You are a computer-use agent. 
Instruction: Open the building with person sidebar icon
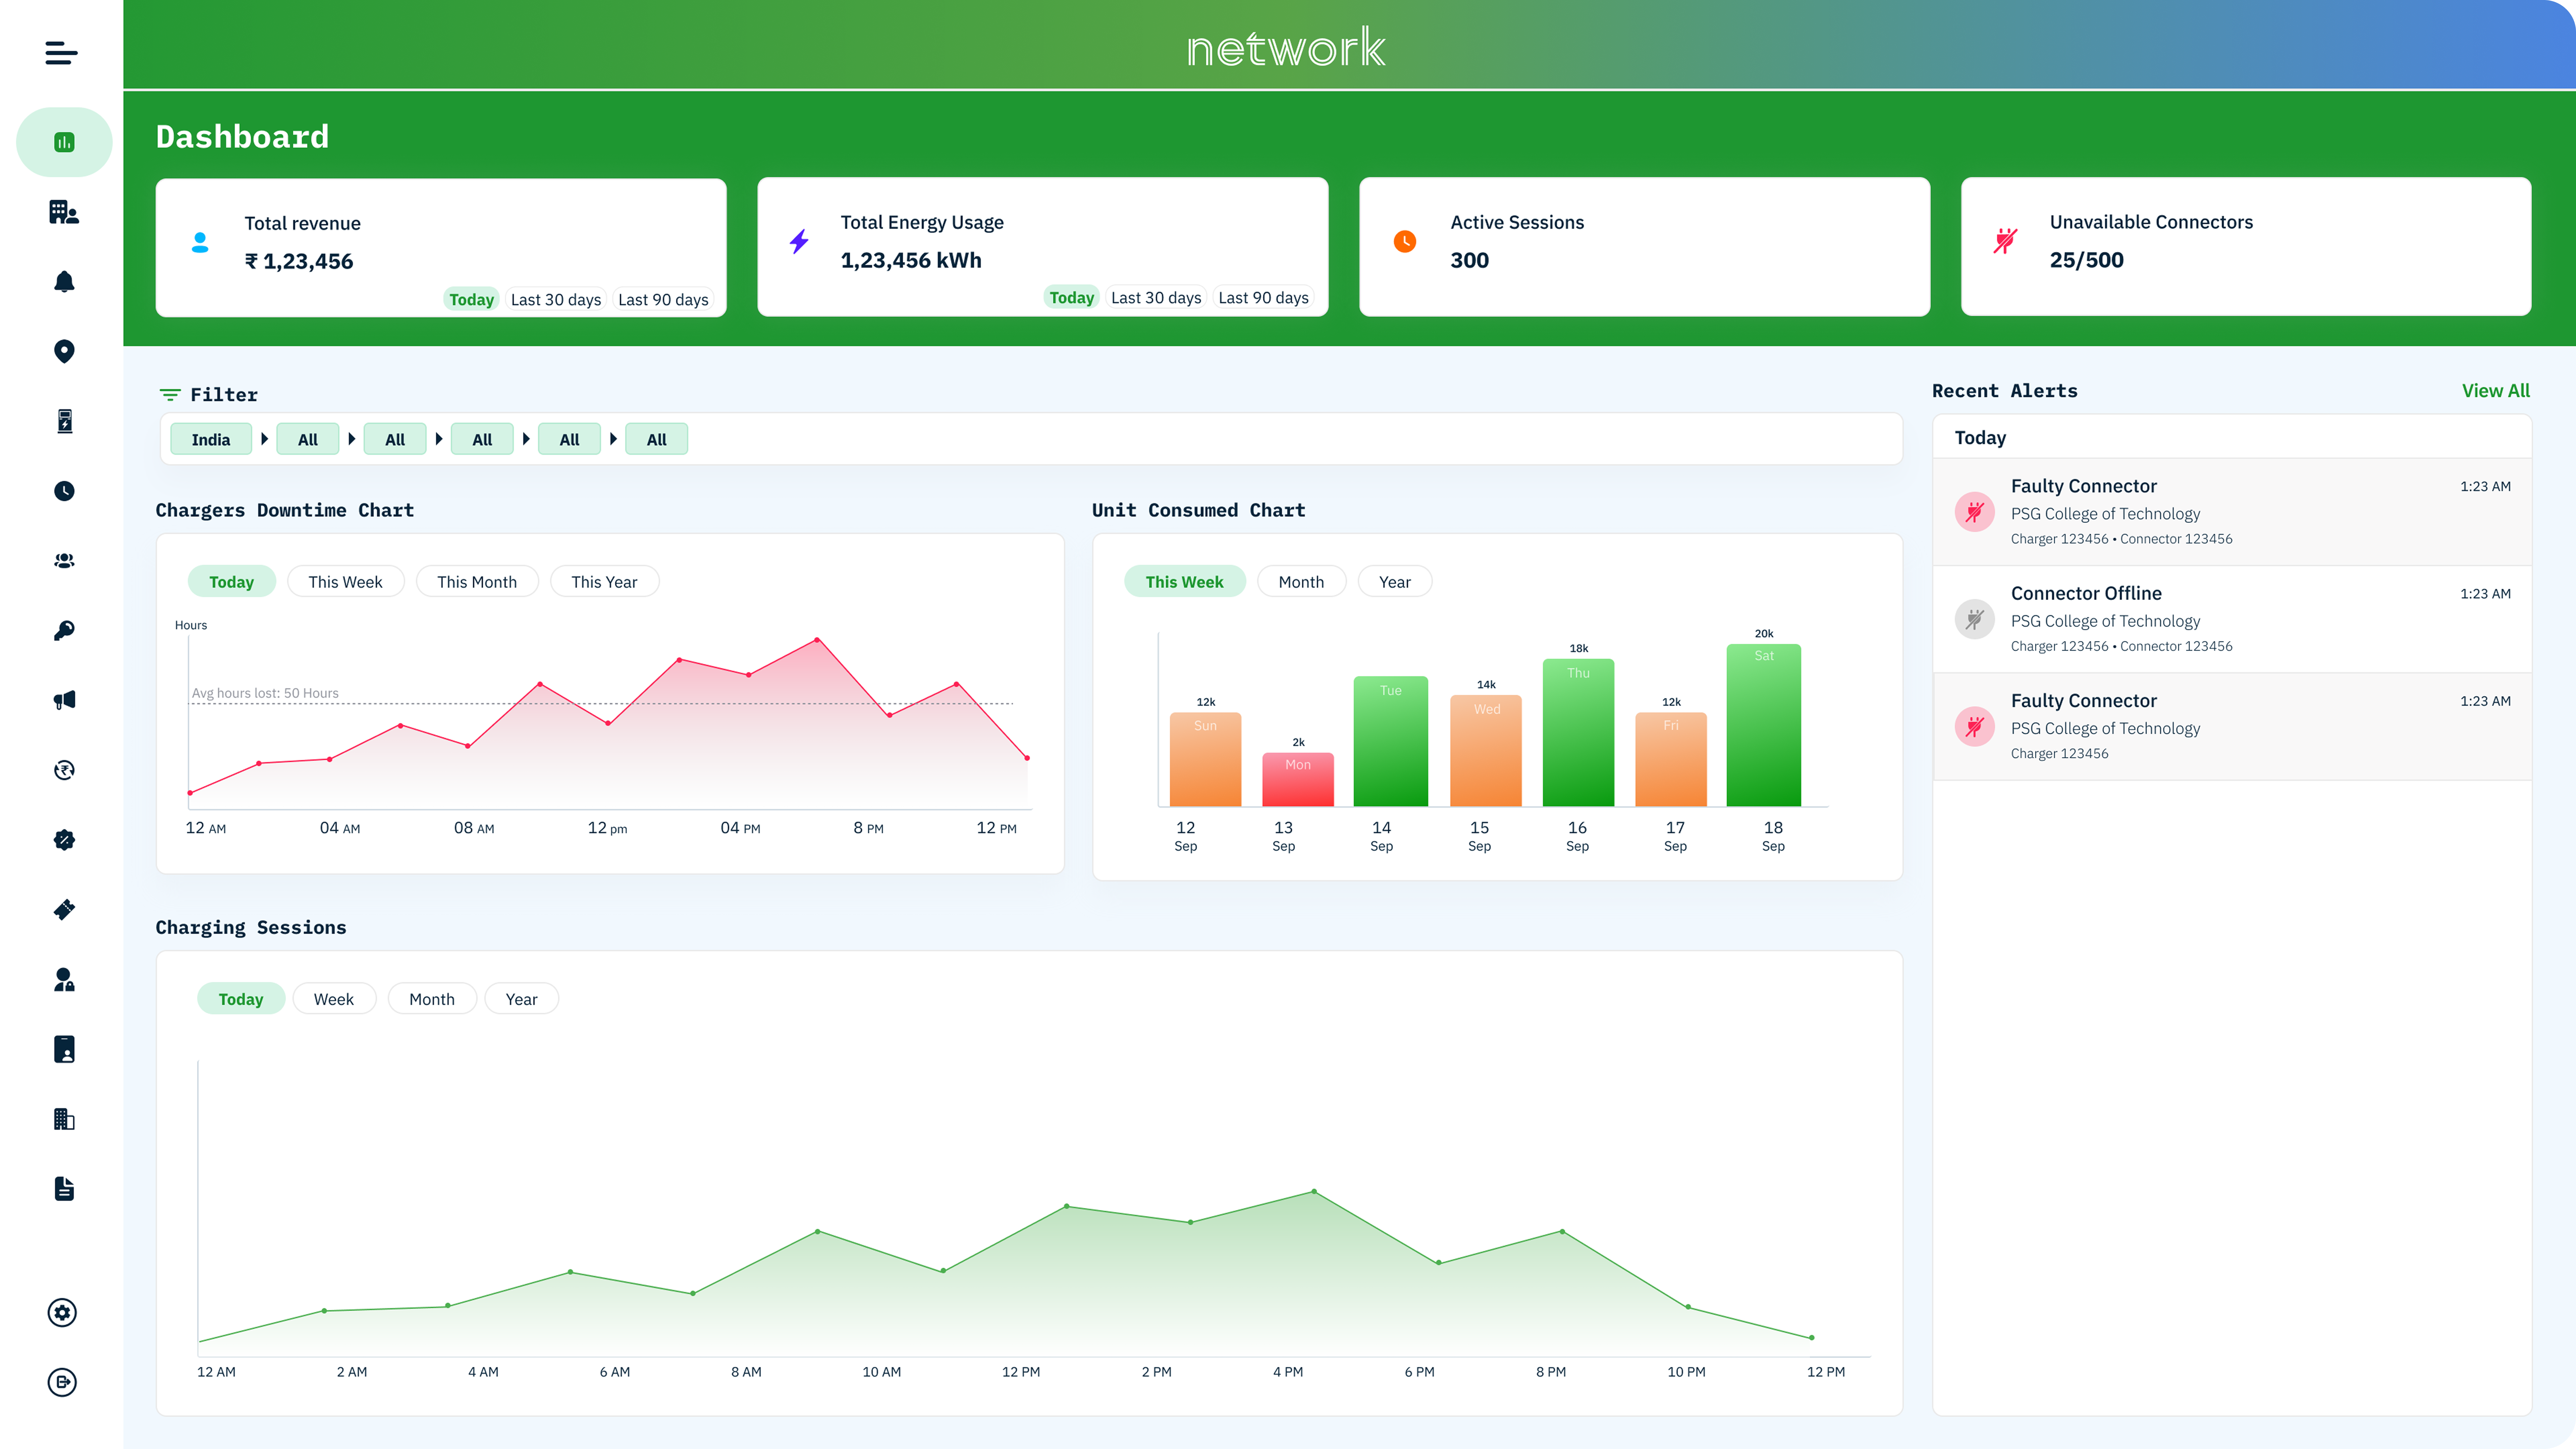point(64,212)
